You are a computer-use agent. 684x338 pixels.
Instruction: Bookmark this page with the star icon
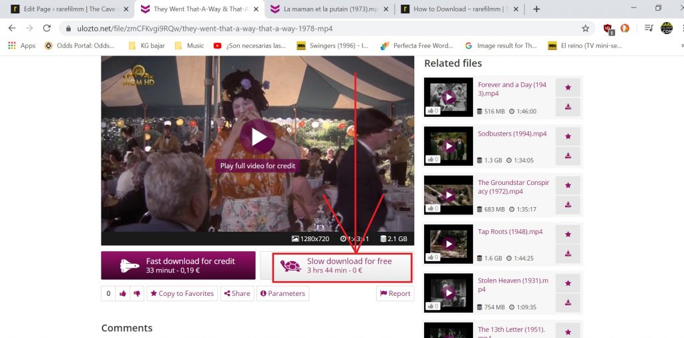click(x=585, y=29)
